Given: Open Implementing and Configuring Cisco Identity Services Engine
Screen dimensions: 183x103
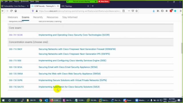Looking at the screenshot, I should point(72,60).
